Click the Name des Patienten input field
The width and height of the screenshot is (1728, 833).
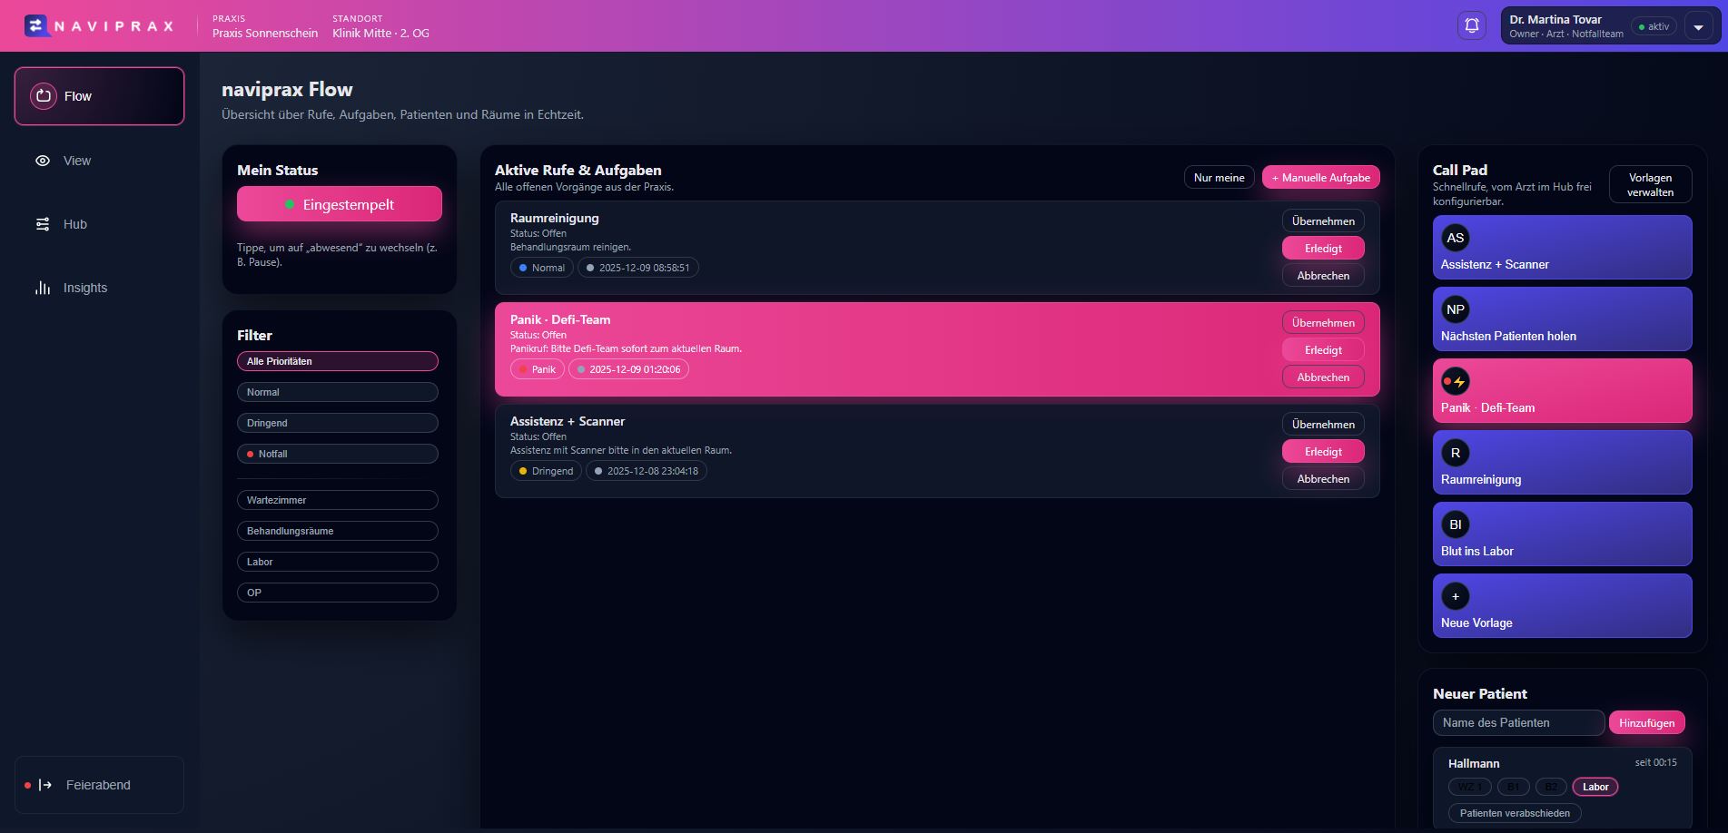pyautogui.click(x=1517, y=722)
